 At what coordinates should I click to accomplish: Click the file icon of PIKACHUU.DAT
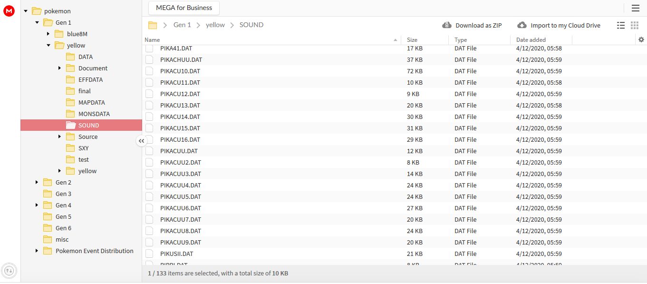click(149, 59)
